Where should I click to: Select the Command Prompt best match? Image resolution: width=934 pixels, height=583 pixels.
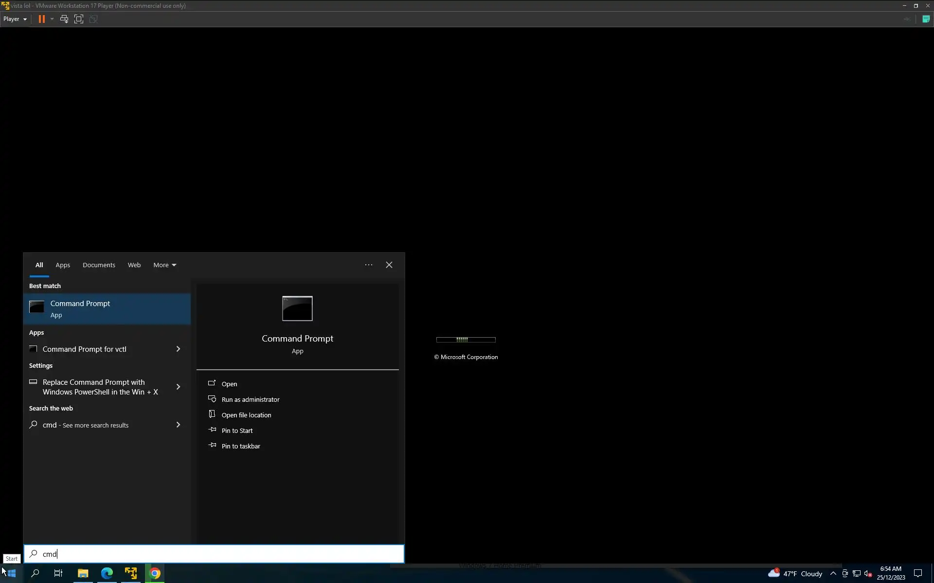[x=107, y=309]
